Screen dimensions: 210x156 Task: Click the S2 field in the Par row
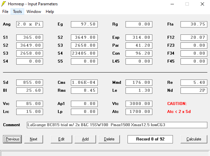[x=29, y=45]
